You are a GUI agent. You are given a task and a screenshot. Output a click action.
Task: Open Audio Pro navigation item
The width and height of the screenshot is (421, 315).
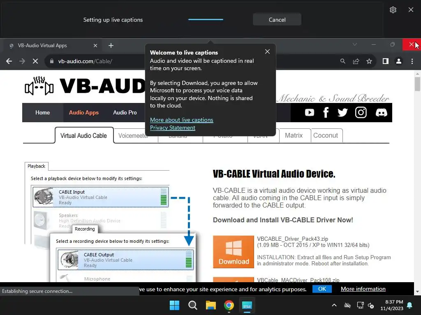[x=125, y=112]
